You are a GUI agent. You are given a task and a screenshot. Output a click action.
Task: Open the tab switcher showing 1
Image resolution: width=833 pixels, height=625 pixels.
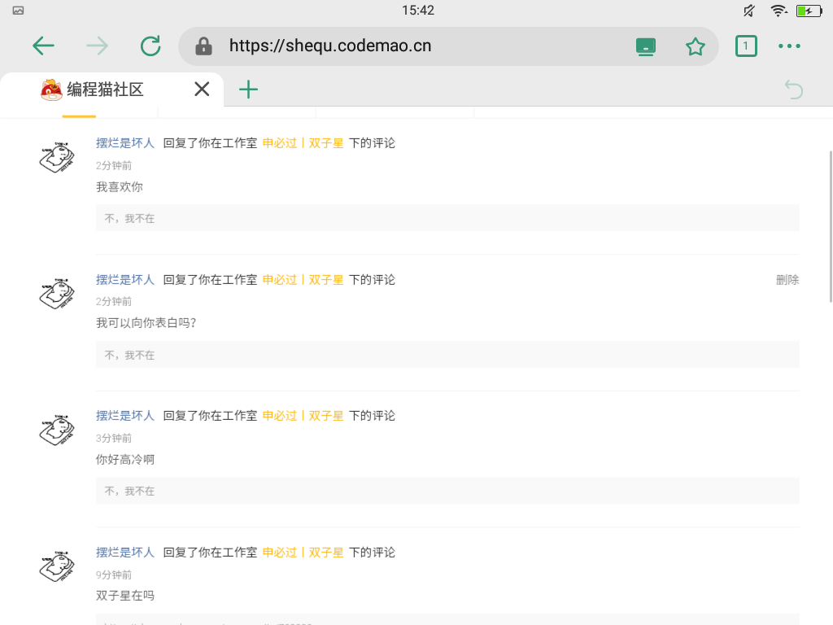(746, 46)
